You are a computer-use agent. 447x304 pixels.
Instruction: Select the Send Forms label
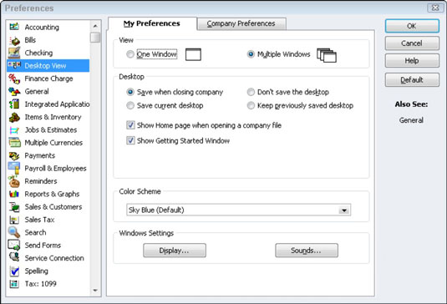pos(43,246)
